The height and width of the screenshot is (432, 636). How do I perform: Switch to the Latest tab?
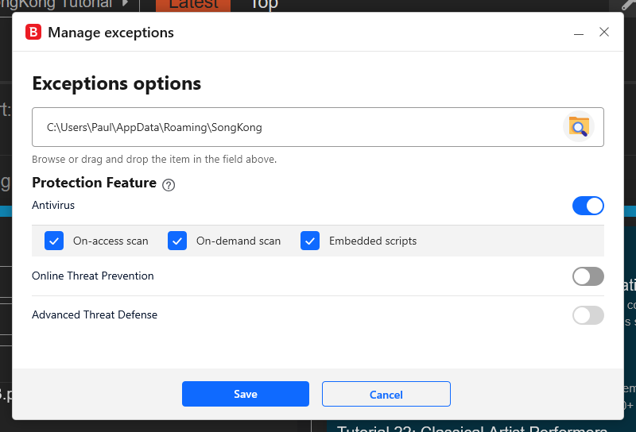[x=193, y=4]
